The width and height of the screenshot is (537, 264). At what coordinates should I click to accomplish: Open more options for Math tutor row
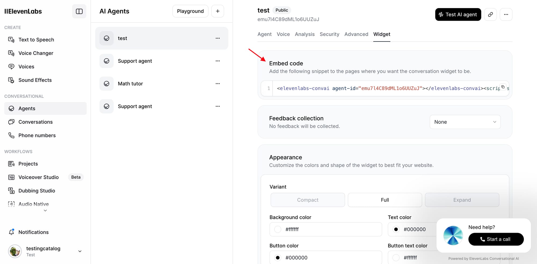218,84
